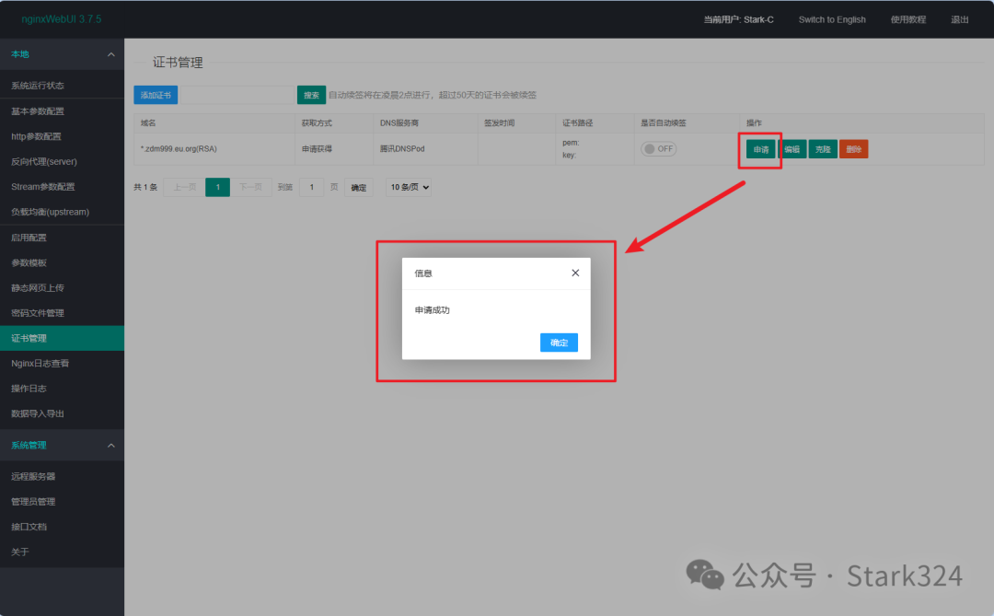Open the 10 条/页 page size dropdown
Image resolution: width=994 pixels, height=616 pixels.
(x=409, y=187)
